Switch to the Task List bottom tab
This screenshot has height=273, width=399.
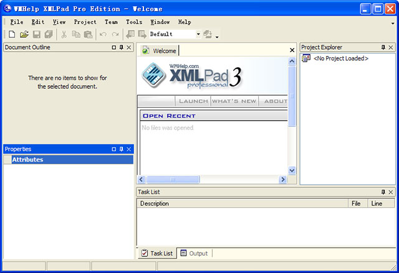pyautogui.click(x=157, y=253)
